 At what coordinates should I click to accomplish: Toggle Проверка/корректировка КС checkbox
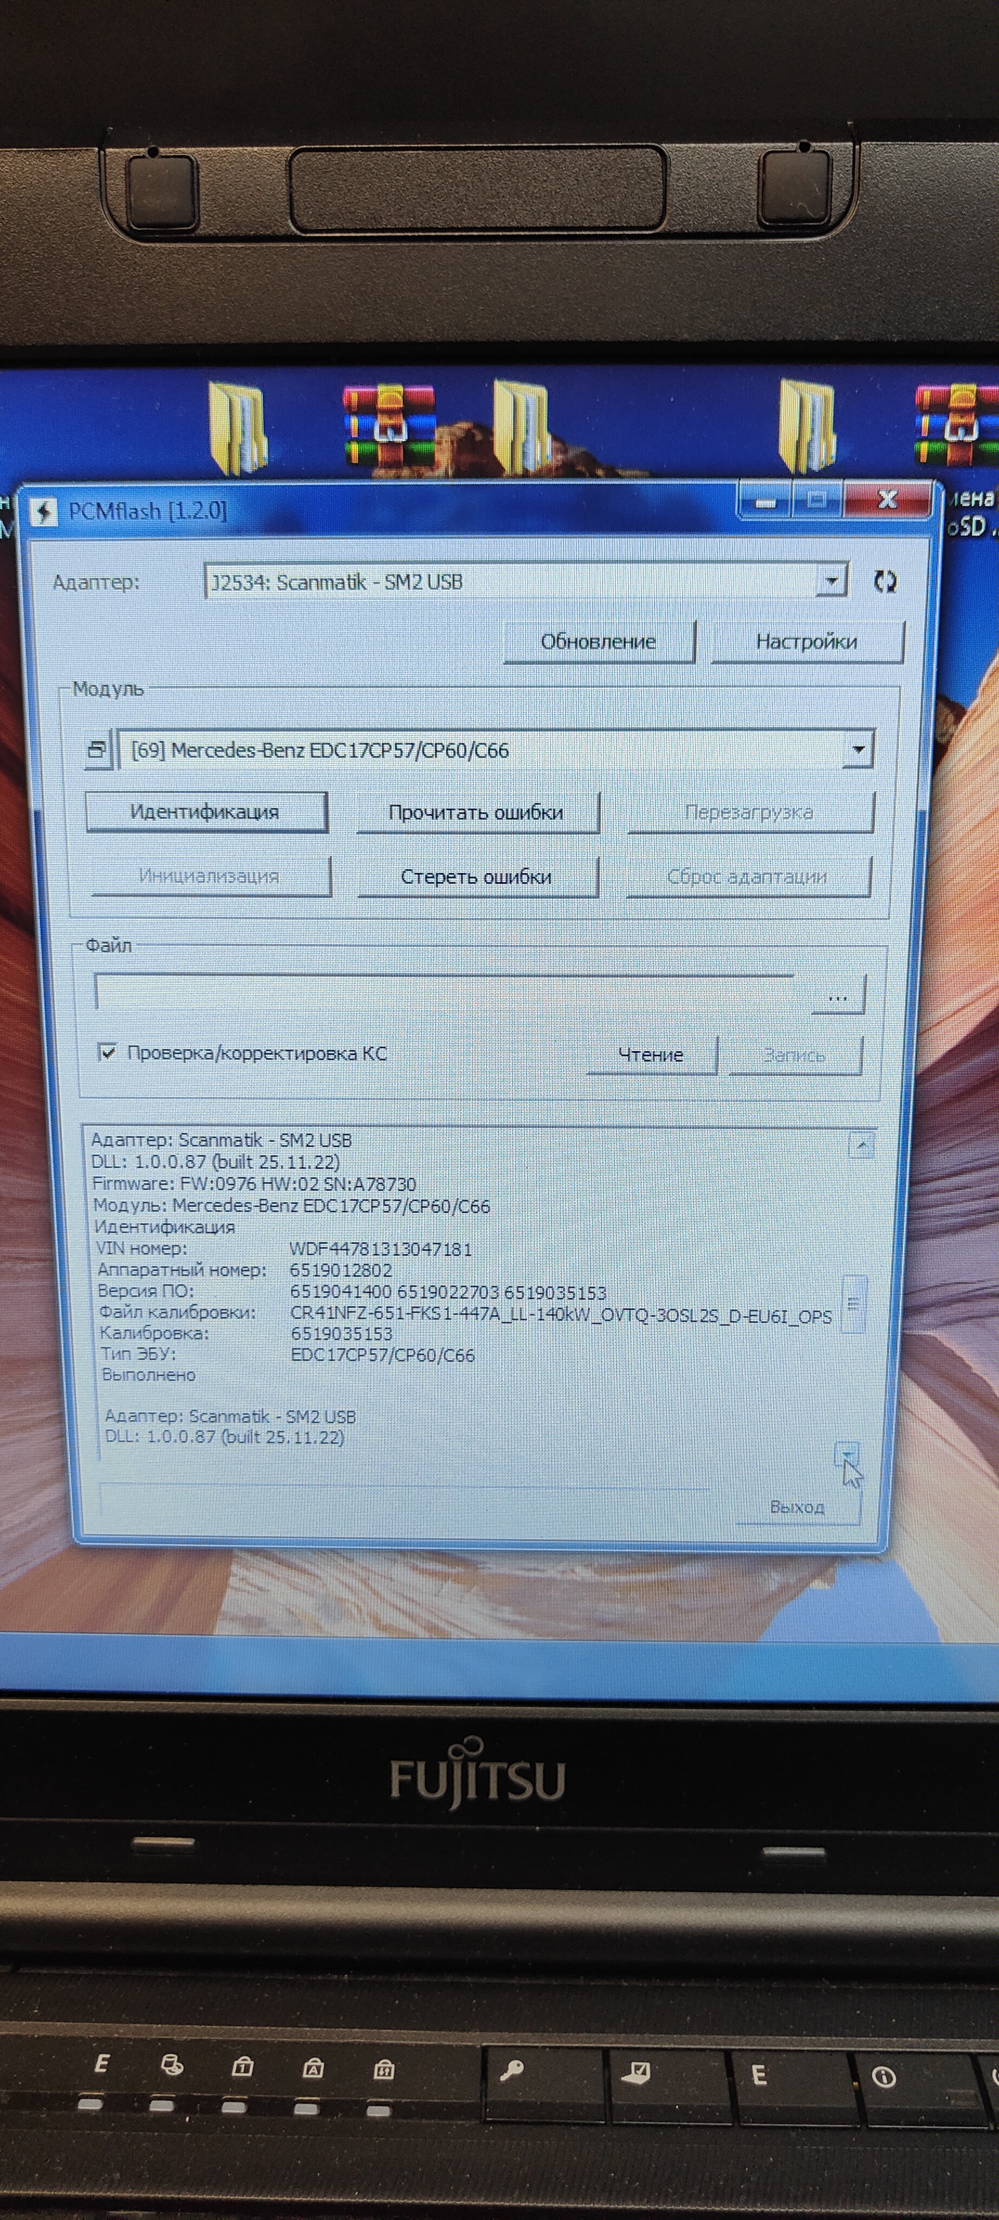[108, 1052]
